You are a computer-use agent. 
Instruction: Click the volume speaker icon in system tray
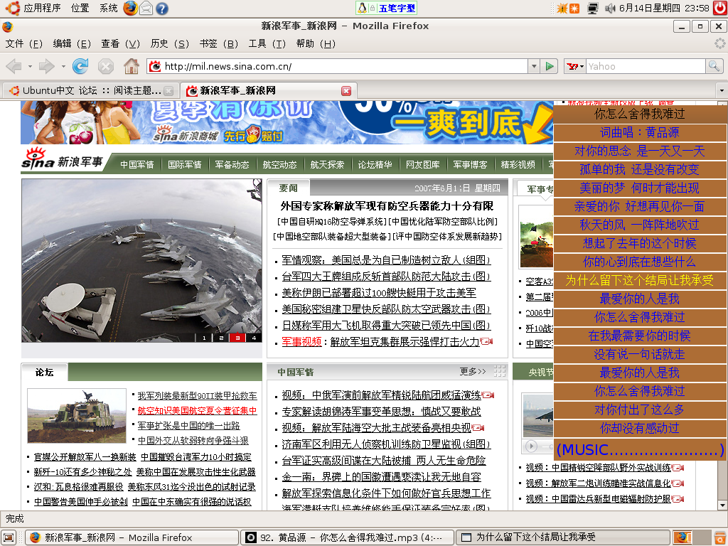(609, 8)
